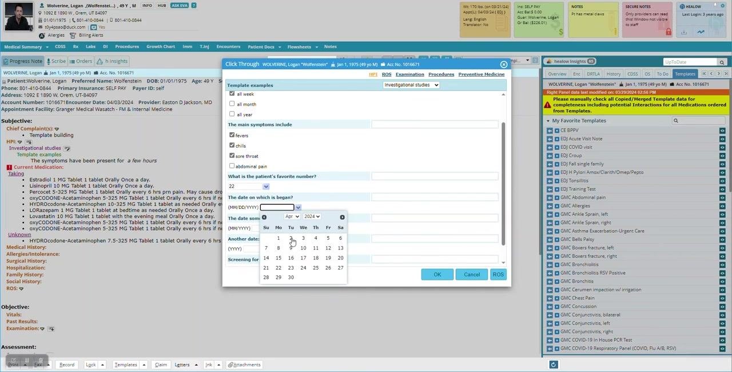Click the Allergies icon in patient header

(x=42, y=35)
